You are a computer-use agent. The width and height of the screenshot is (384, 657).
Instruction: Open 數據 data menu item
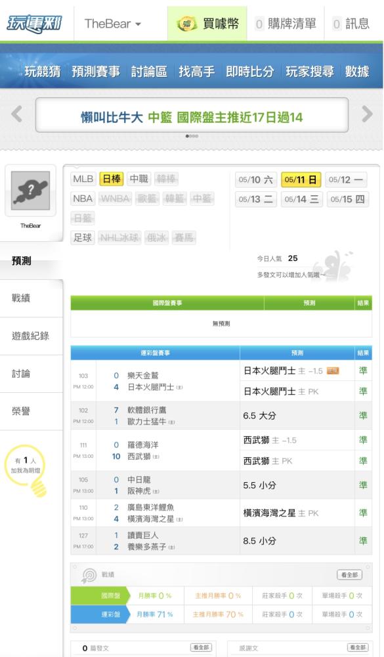tap(357, 71)
